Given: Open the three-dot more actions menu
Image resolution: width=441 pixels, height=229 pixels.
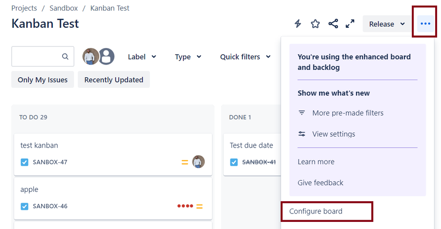Looking at the screenshot, I should point(425,24).
